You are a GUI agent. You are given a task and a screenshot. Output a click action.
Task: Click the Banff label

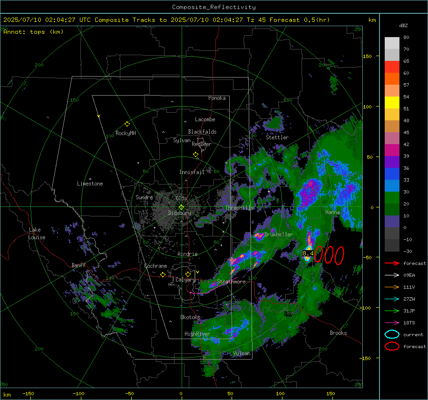tap(78, 265)
